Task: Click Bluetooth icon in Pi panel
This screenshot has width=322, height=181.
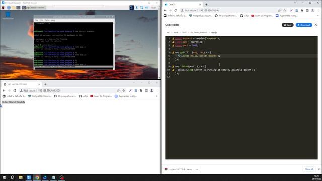Action: point(137,8)
